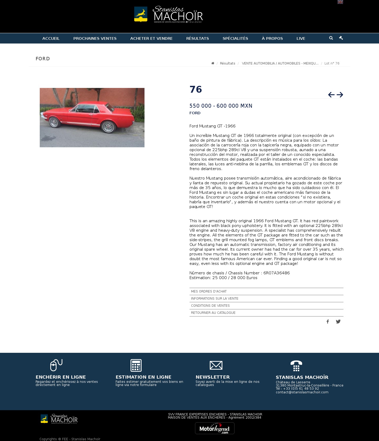The height and width of the screenshot is (441, 379).
Task: Share the lot on Twitter
Action: tap(338, 321)
